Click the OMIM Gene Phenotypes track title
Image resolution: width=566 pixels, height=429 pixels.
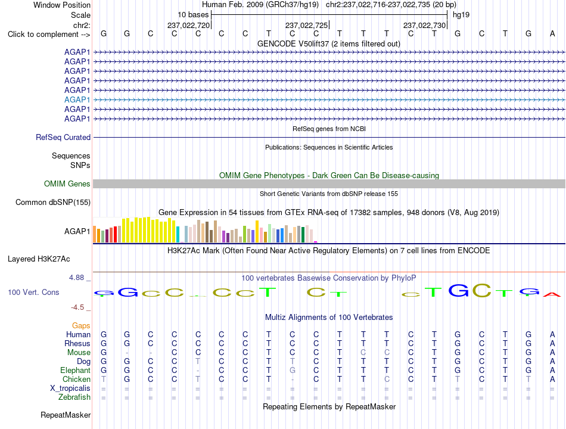coord(329,176)
